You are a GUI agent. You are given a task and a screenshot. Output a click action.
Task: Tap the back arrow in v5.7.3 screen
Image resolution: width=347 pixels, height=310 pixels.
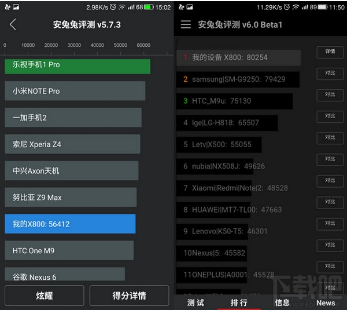click(13, 24)
